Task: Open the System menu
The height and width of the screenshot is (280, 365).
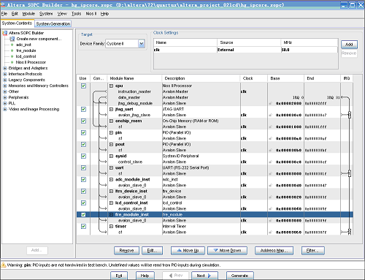Action: point(46,14)
